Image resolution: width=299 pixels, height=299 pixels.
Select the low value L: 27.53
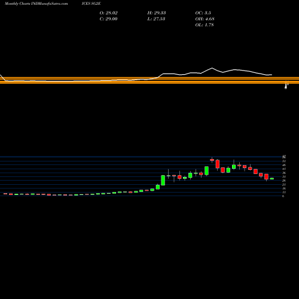156,19
